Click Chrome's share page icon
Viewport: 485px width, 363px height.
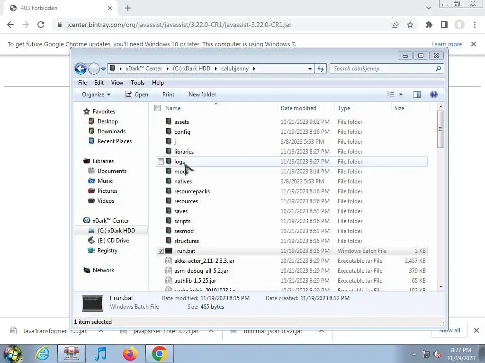point(395,25)
